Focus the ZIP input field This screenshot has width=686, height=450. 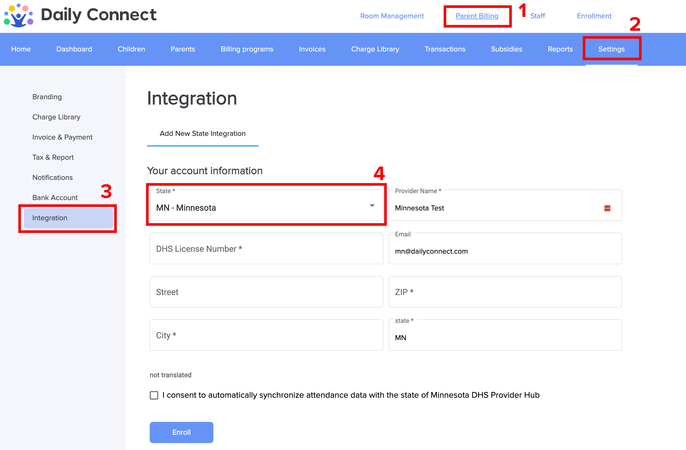505,292
